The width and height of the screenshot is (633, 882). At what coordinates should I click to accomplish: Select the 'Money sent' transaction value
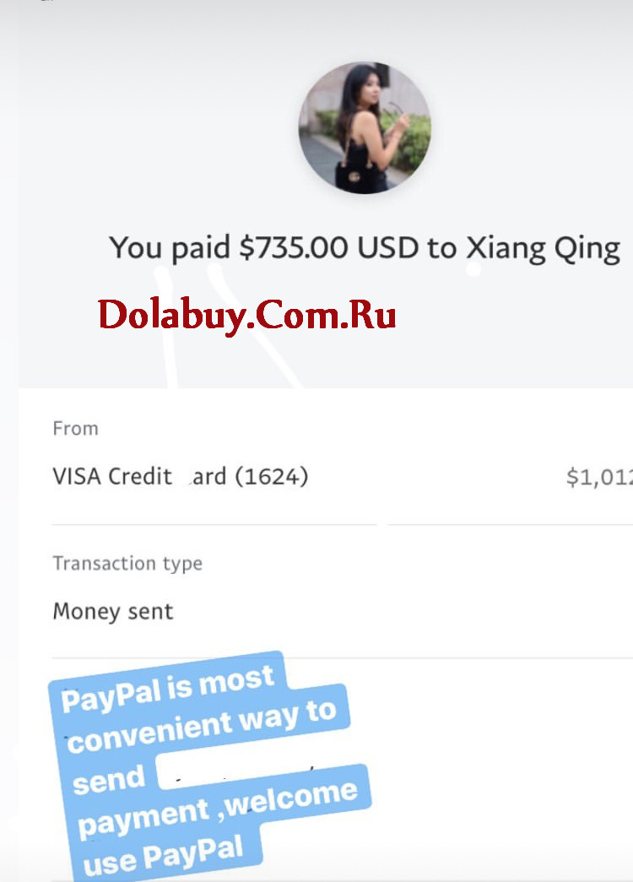click(x=112, y=611)
